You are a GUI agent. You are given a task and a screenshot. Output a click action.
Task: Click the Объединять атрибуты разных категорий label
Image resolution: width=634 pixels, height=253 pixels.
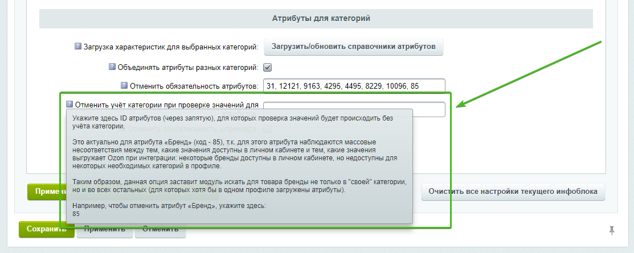pos(188,68)
